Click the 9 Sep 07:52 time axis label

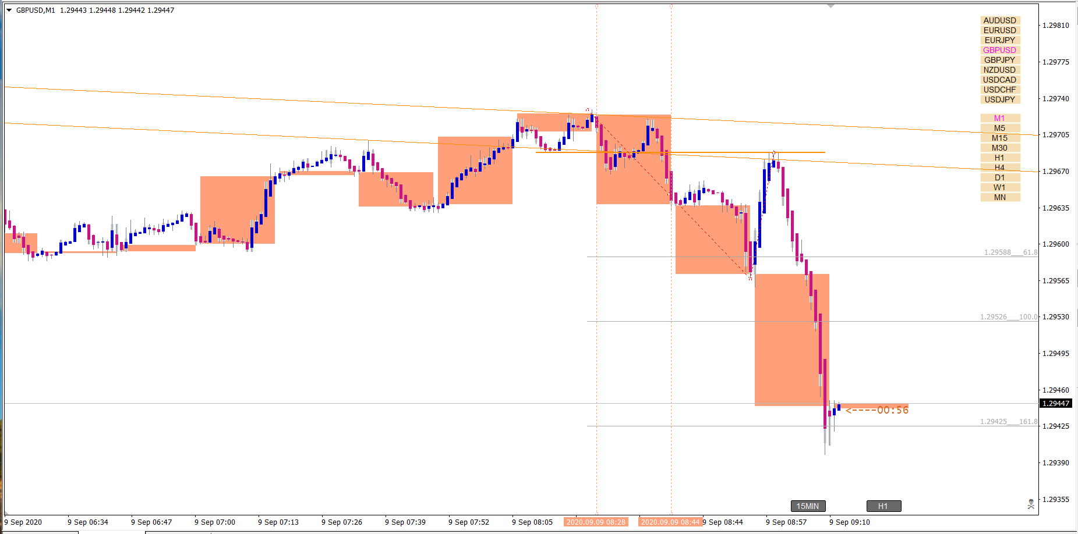[x=469, y=522]
